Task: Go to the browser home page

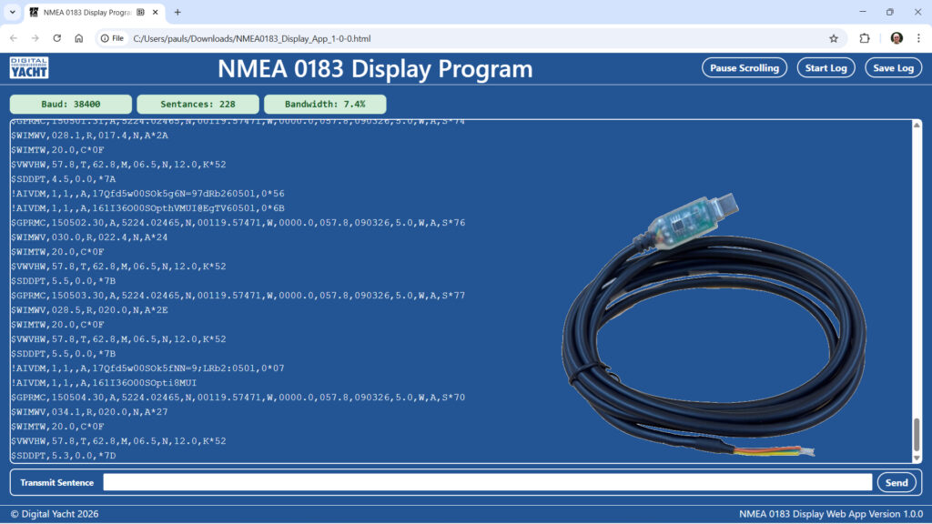Action: point(79,38)
